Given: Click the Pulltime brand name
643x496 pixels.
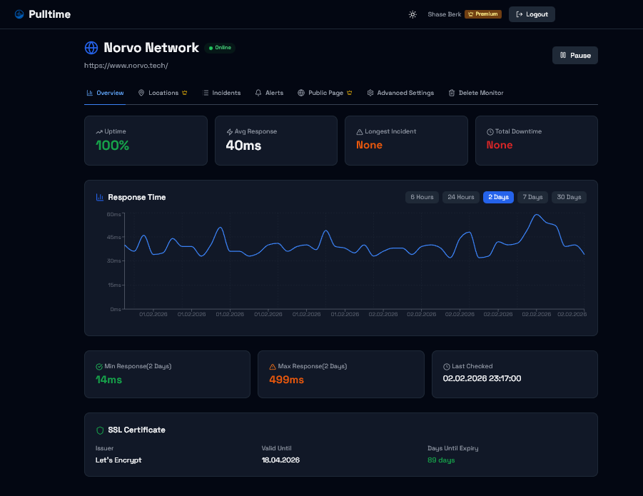Looking at the screenshot, I should (50, 14).
